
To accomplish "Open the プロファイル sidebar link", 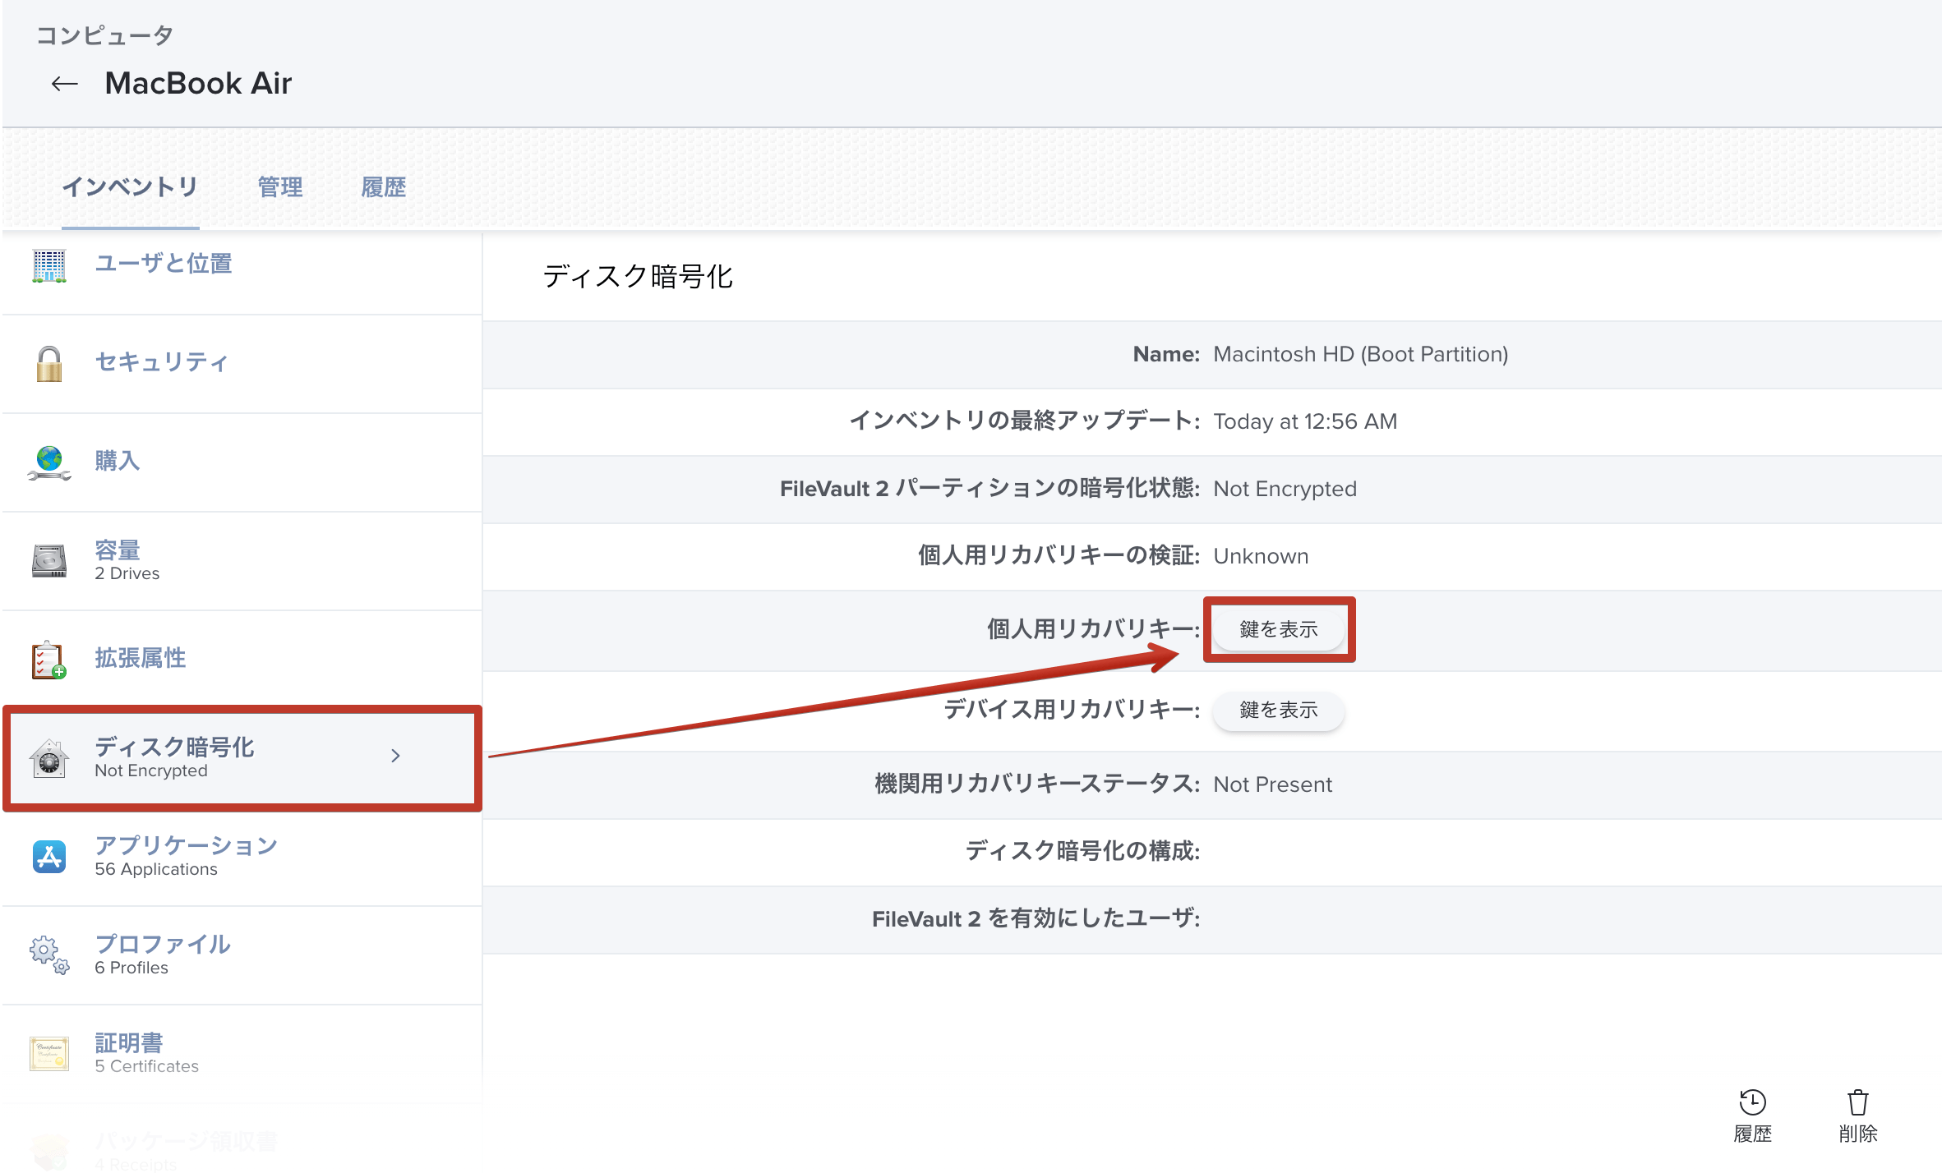I will tap(163, 944).
